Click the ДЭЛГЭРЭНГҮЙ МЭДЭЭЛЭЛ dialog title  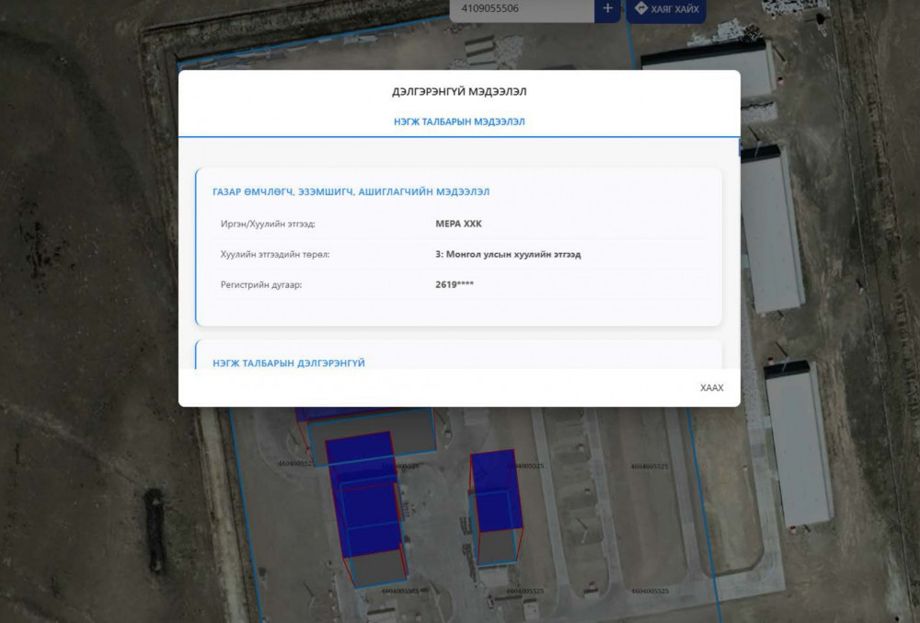point(459,92)
